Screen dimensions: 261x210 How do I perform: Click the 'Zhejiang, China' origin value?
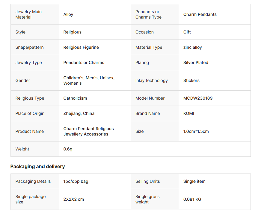(79, 113)
